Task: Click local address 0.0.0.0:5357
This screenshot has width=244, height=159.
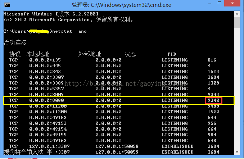Action: pyautogui.click(x=46, y=89)
